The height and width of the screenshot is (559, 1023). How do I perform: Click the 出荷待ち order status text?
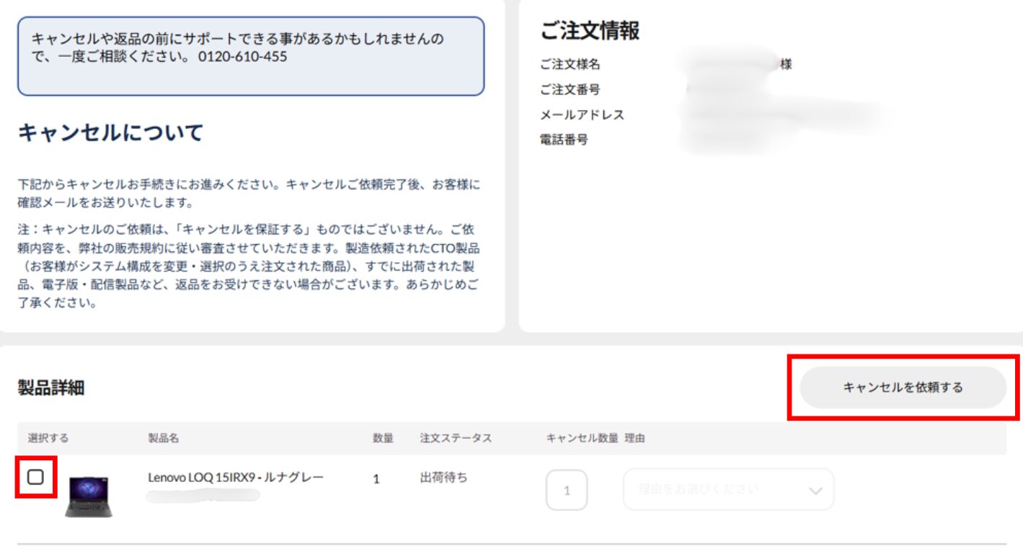point(443,478)
